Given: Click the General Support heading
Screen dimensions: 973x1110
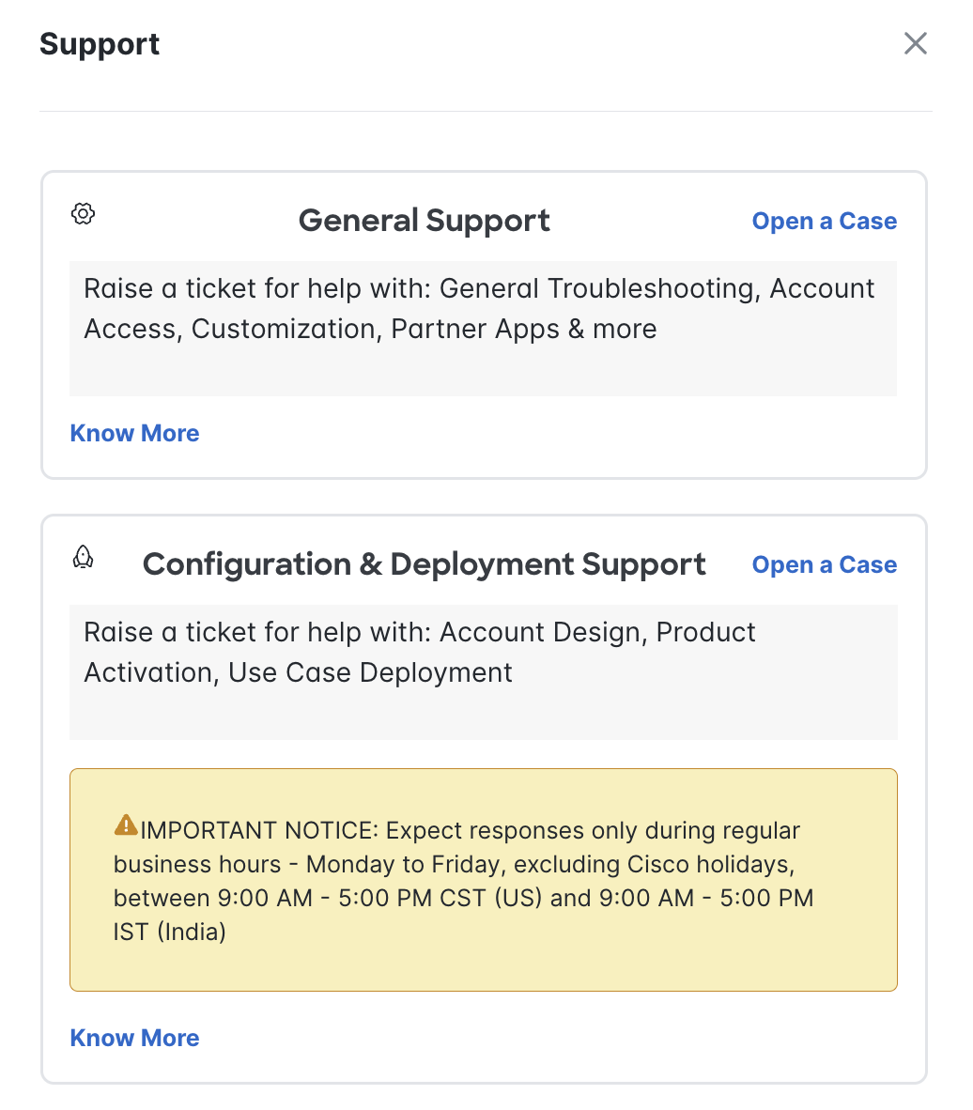Looking at the screenshot, I should point(424,221).
